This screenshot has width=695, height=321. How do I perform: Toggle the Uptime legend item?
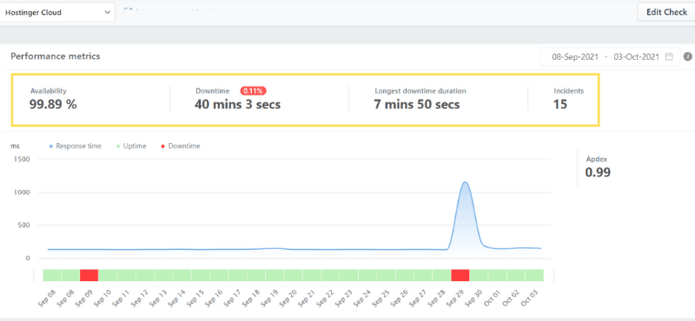130,146
